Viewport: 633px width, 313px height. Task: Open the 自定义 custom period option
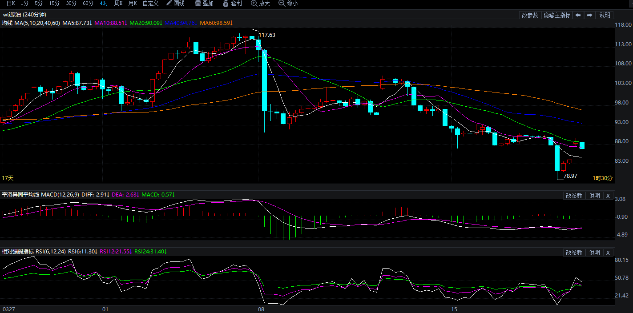tap(150, 4)
